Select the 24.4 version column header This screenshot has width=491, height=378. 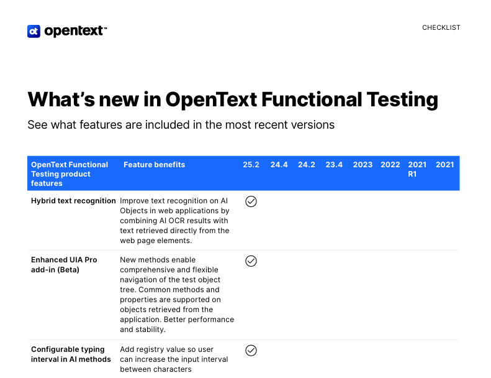[x=279, y=165]
